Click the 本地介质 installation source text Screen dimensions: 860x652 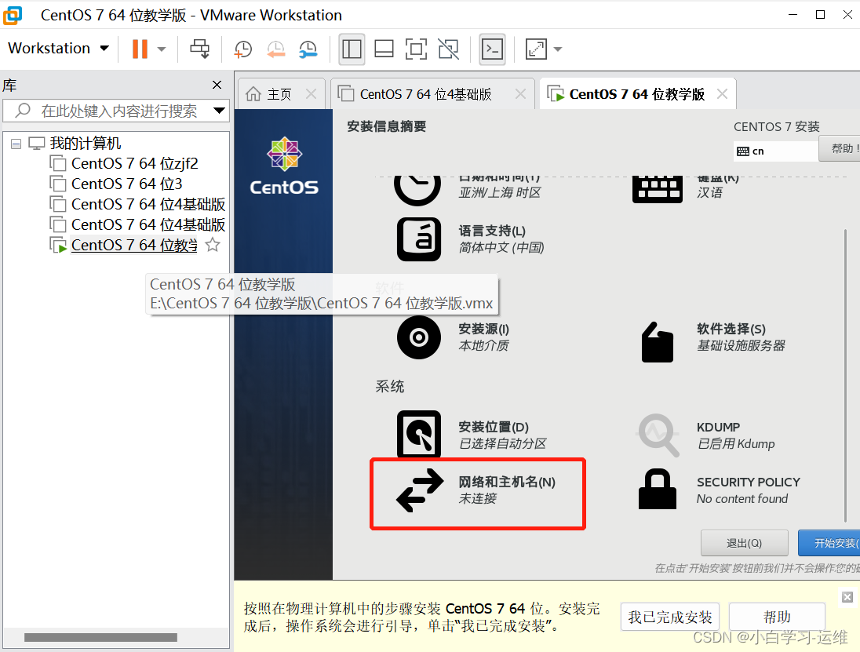(x=483, y=345)
